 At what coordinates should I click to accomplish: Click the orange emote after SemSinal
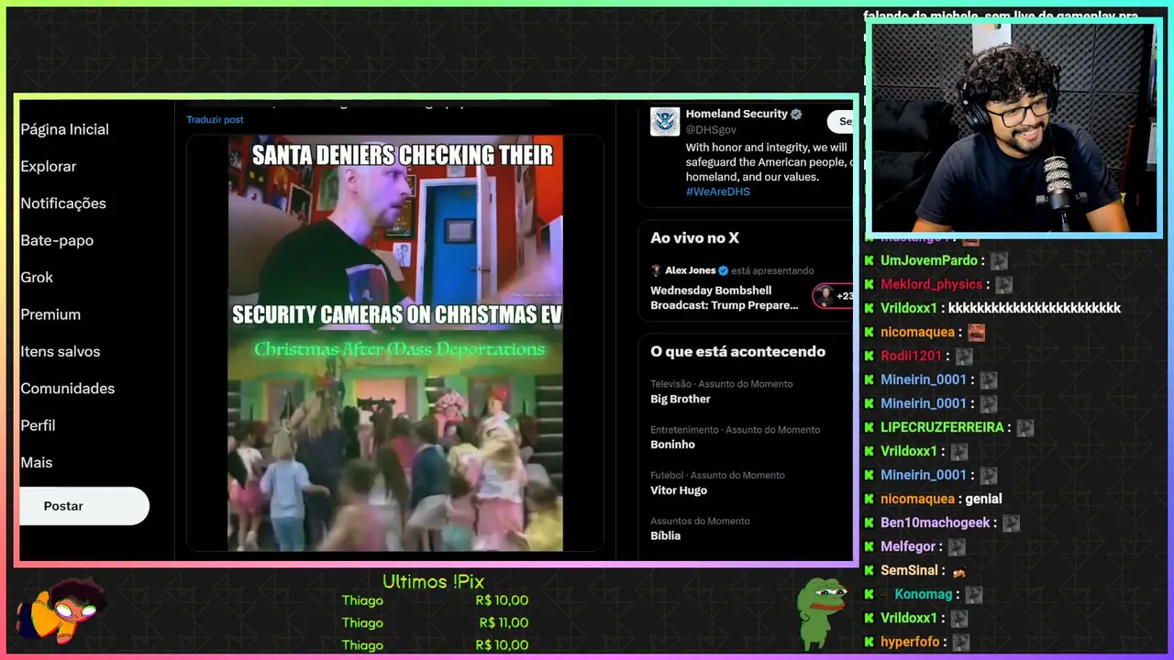(959, 571)
